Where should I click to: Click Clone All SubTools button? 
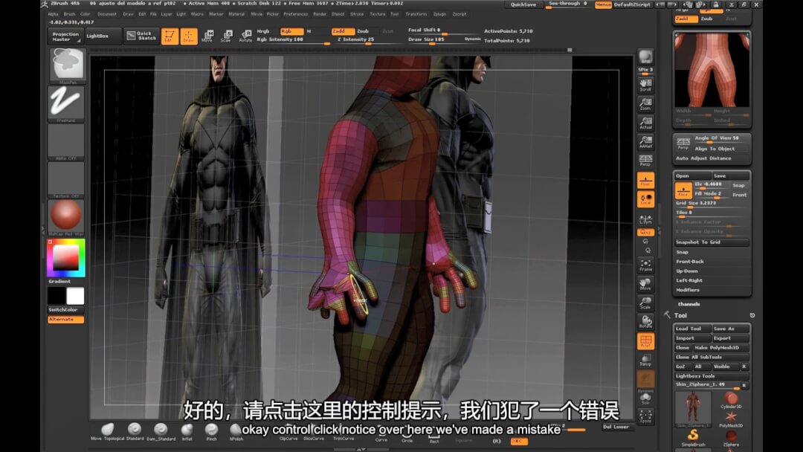pos(712,358)
